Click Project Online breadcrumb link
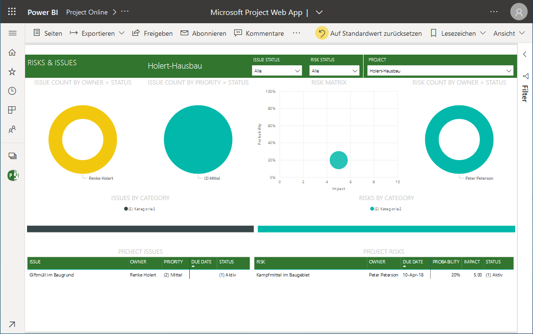Viewport: 533px width, 334px height. 87,12
